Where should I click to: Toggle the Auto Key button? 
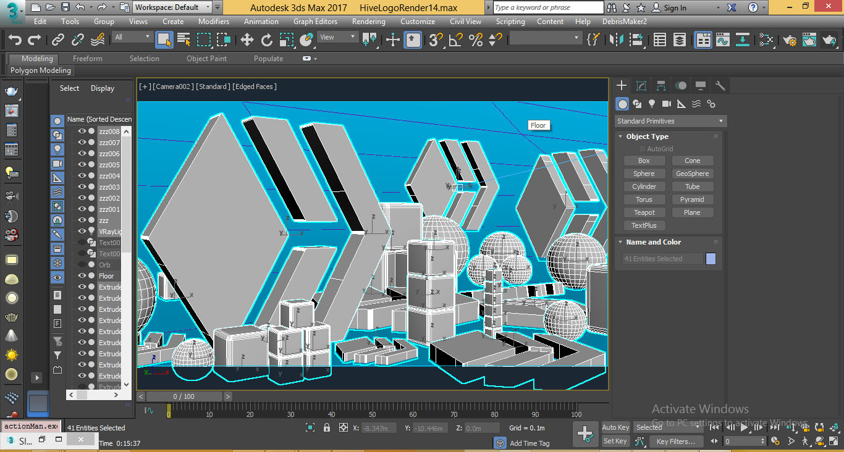coord(615,427)
